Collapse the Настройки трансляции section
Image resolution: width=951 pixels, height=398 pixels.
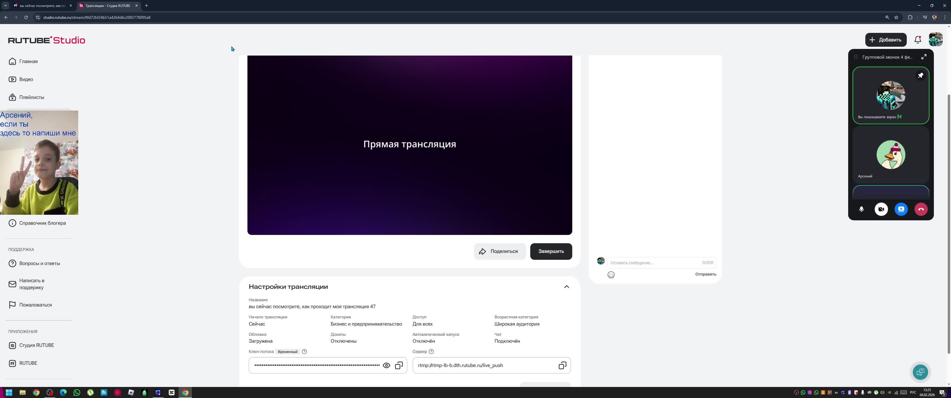coord(566,287)
